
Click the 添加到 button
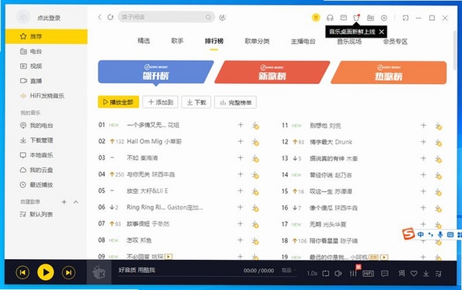click(160, 102)
